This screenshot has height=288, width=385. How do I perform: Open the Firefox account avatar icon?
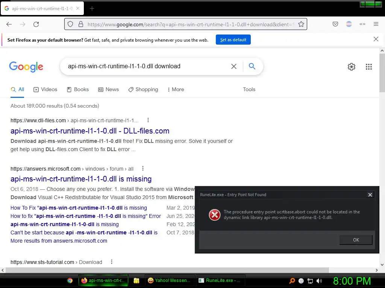[x=349, y=24]
